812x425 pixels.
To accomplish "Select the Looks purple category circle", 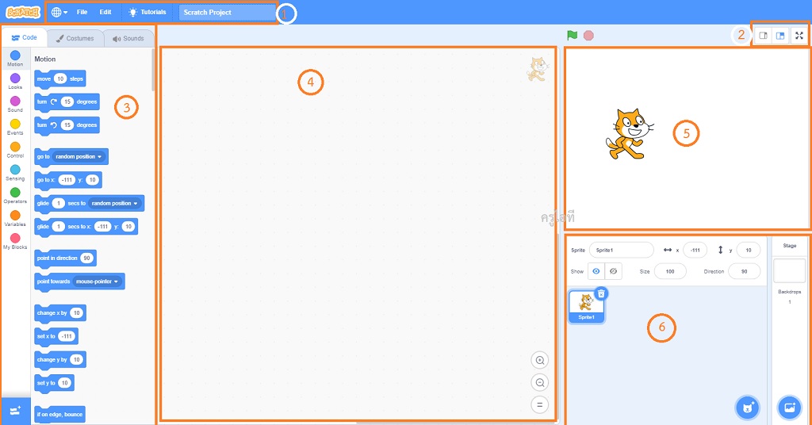I will coord(15,78).
